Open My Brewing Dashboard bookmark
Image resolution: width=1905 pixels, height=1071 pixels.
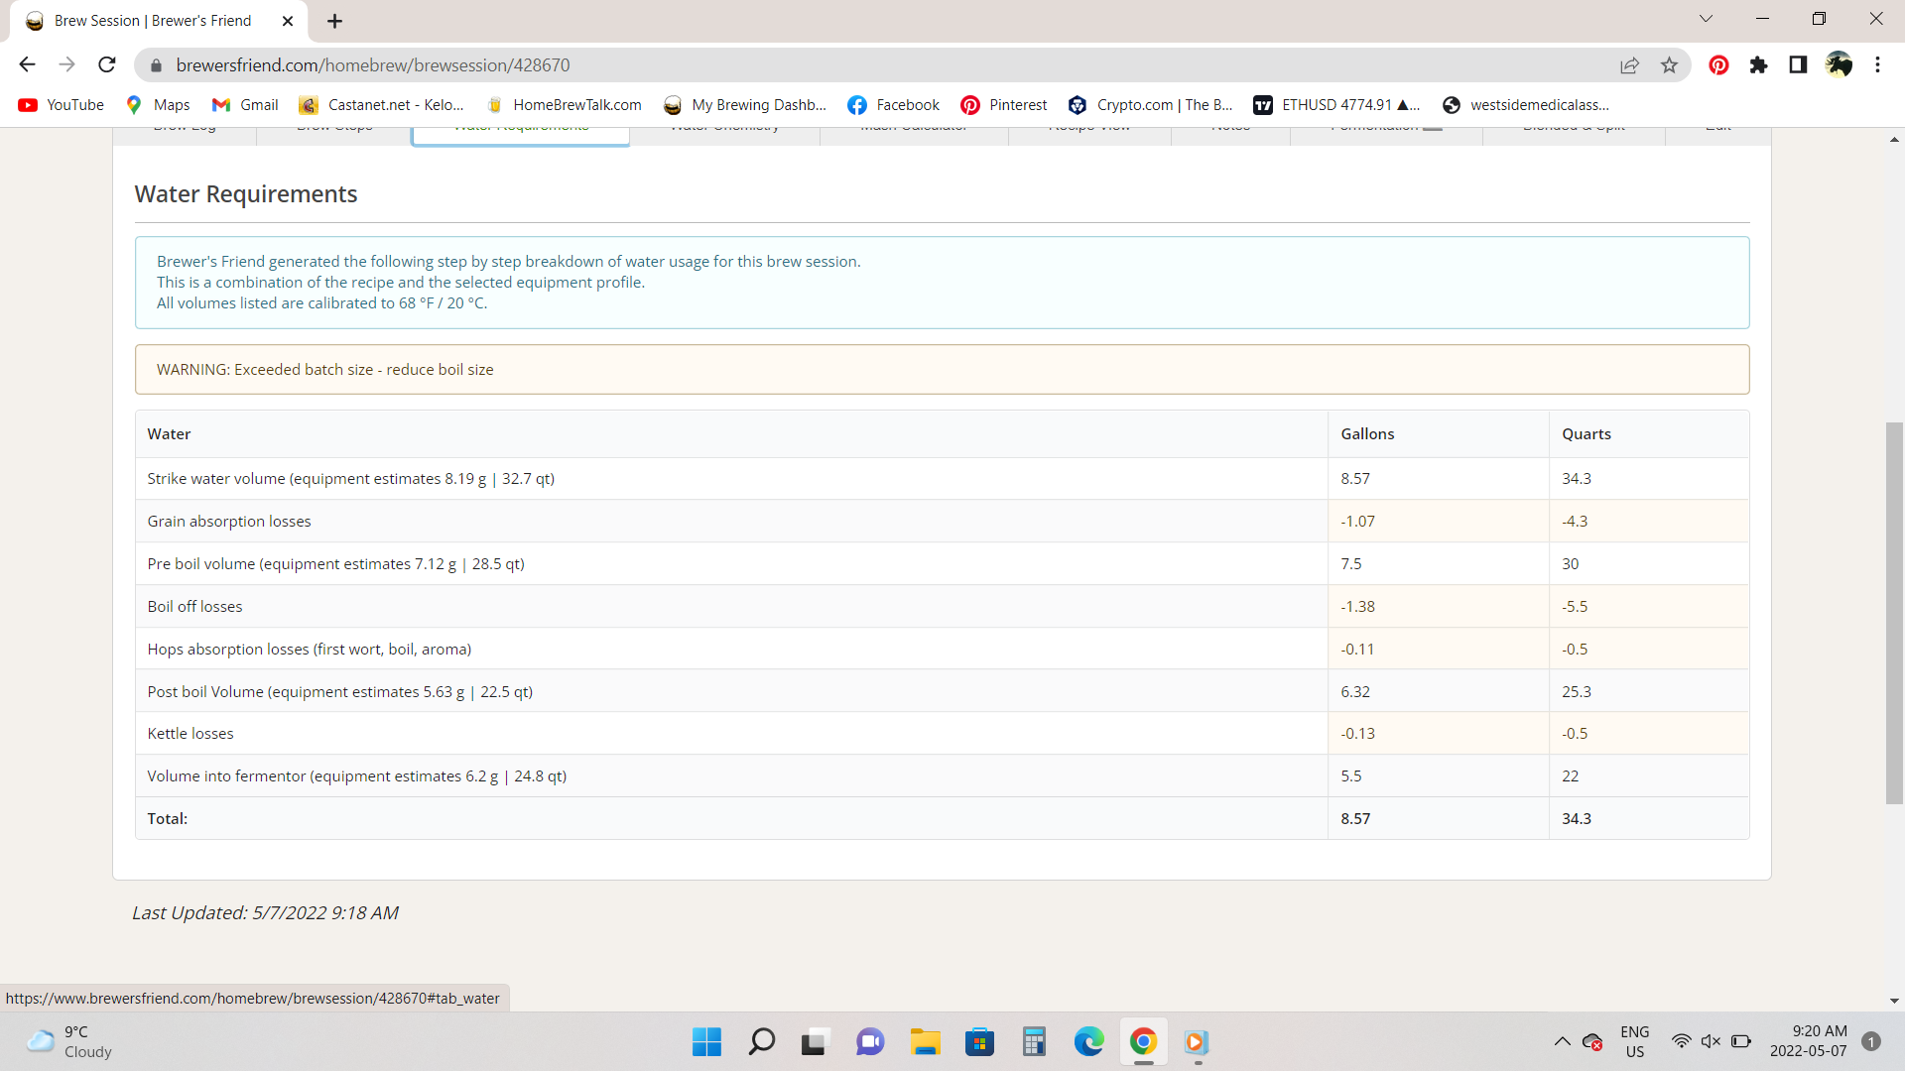(x=745, y=104)
